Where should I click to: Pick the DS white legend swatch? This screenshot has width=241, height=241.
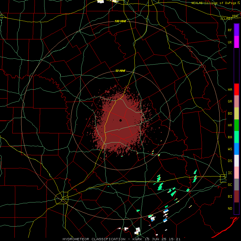click(236, 161)
